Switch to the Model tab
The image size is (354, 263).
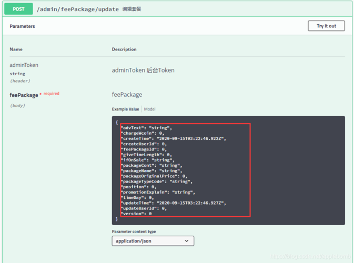(150, 109)
